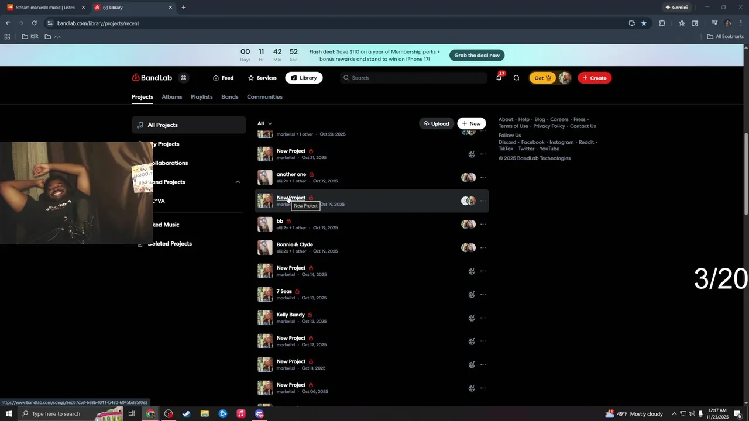Click the lock icon beside another one
Screen dimensions: 749x421
pyautogui.click(x=311, y=174)
